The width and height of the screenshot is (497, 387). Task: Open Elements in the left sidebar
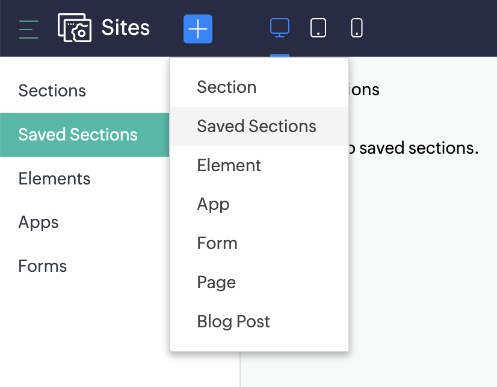pyautogui.click(x=55, y=178)
